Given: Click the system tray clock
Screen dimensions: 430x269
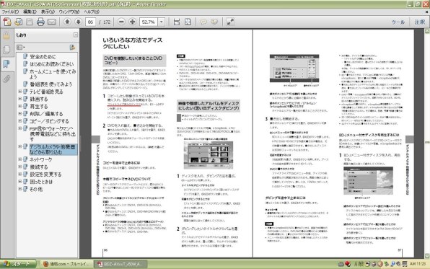Looking at the screenshot, I should (418, 264).
